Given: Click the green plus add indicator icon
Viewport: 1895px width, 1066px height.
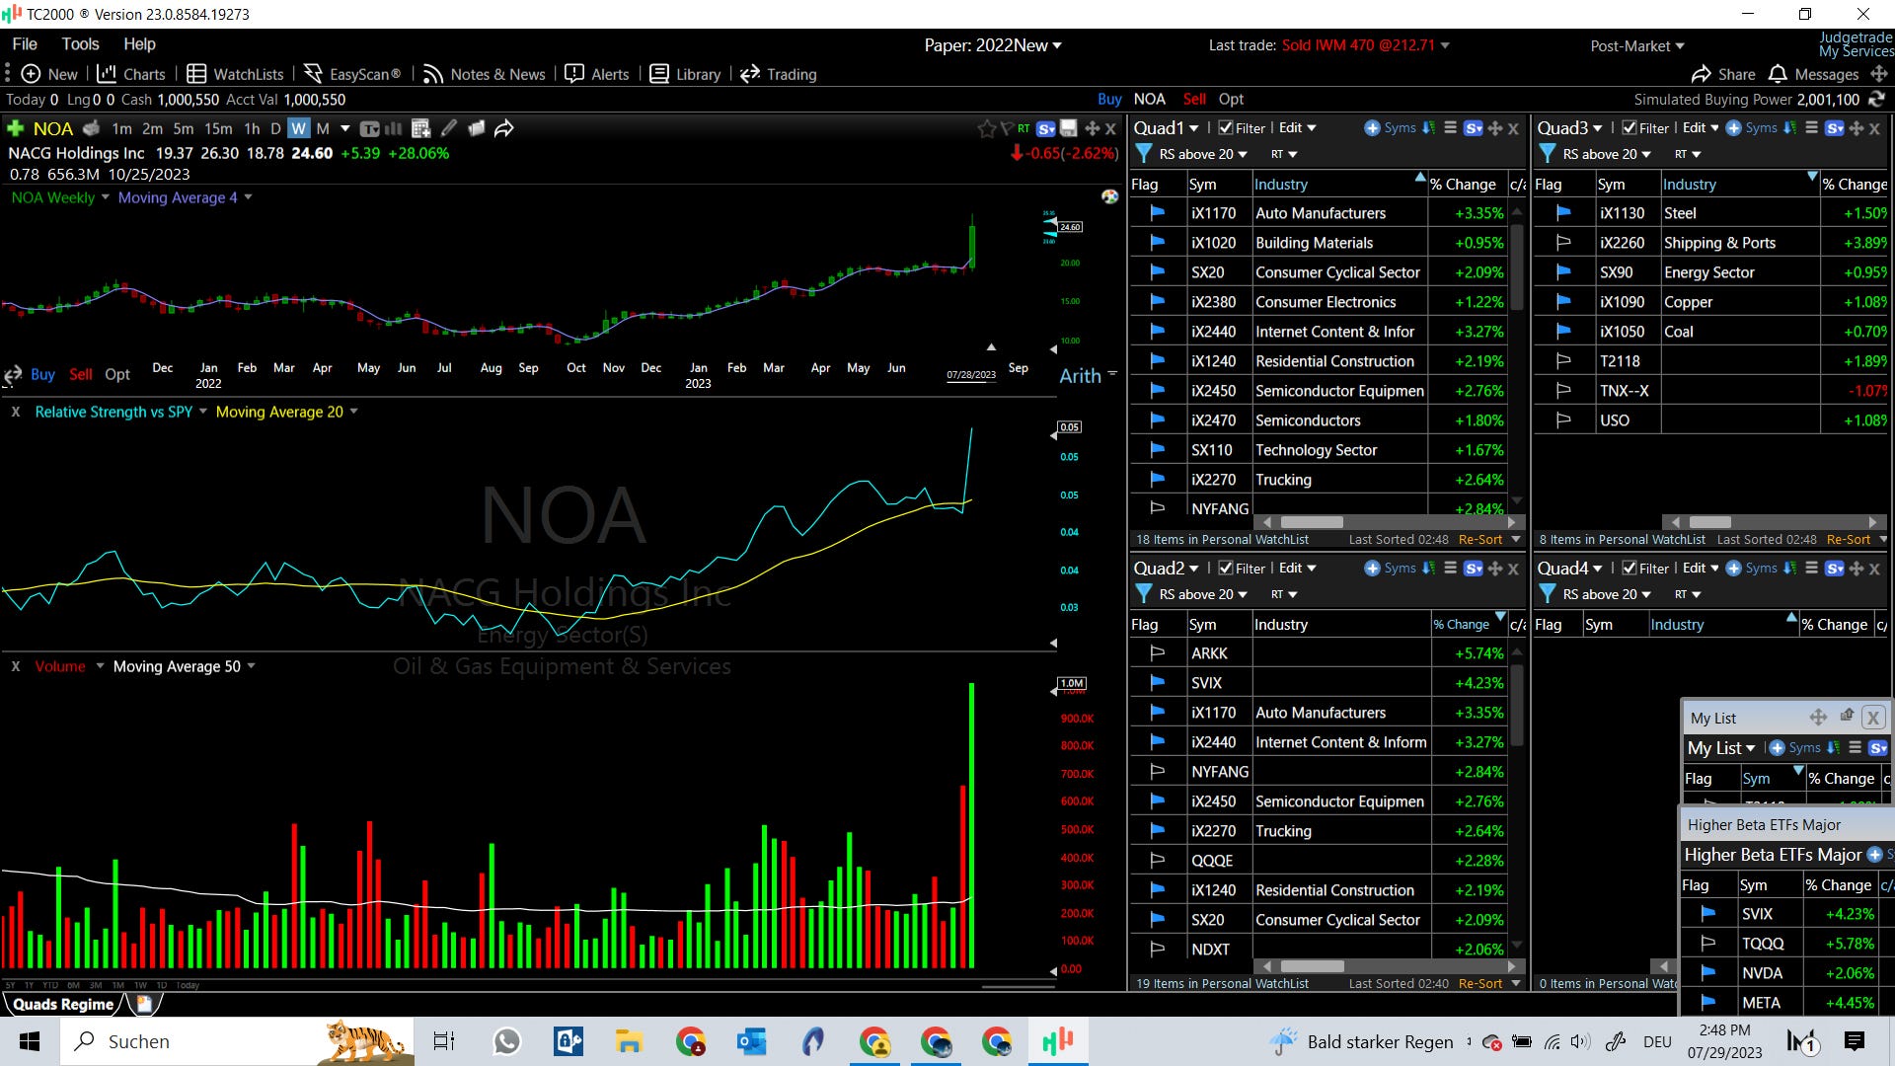Looking at the screenshot, I should coord(15,128).
